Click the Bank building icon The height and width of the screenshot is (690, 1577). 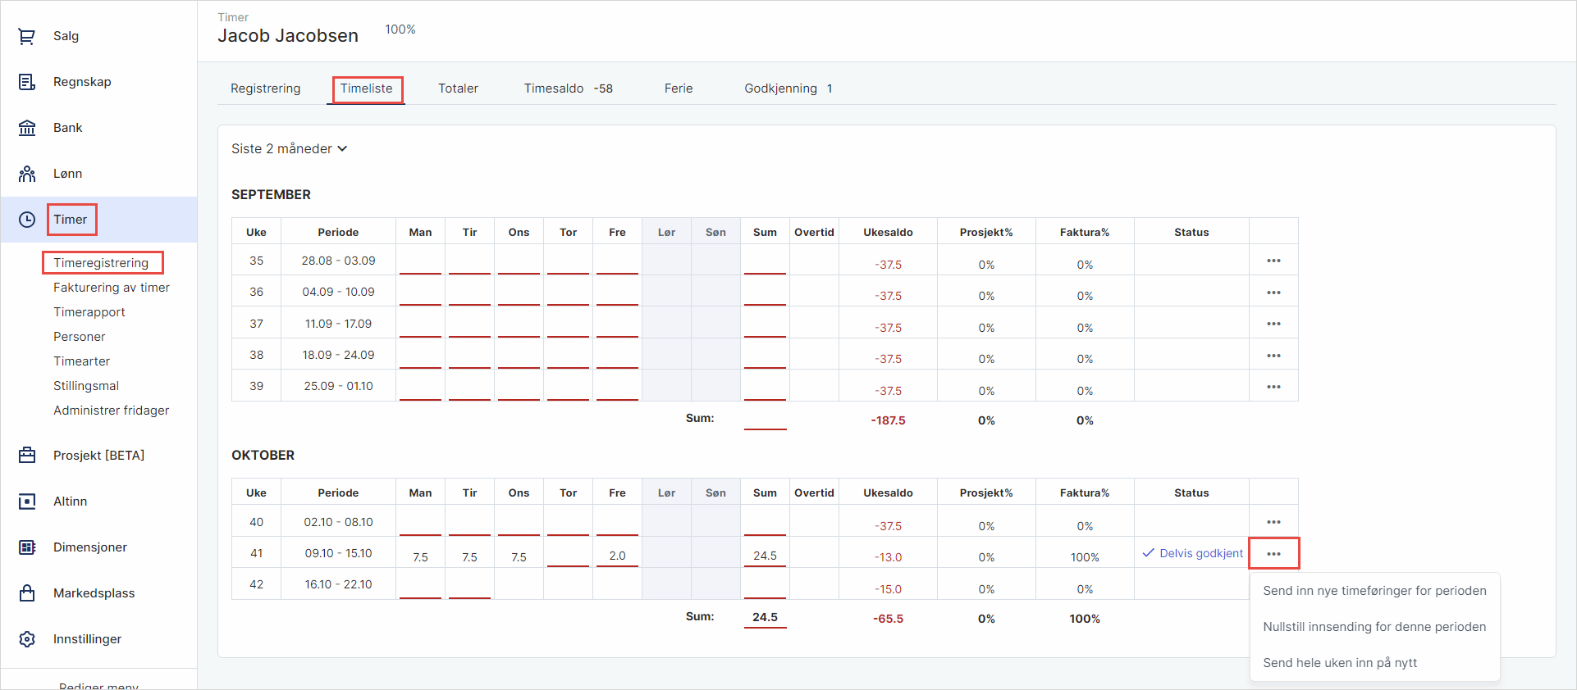[x=27, y=128]
